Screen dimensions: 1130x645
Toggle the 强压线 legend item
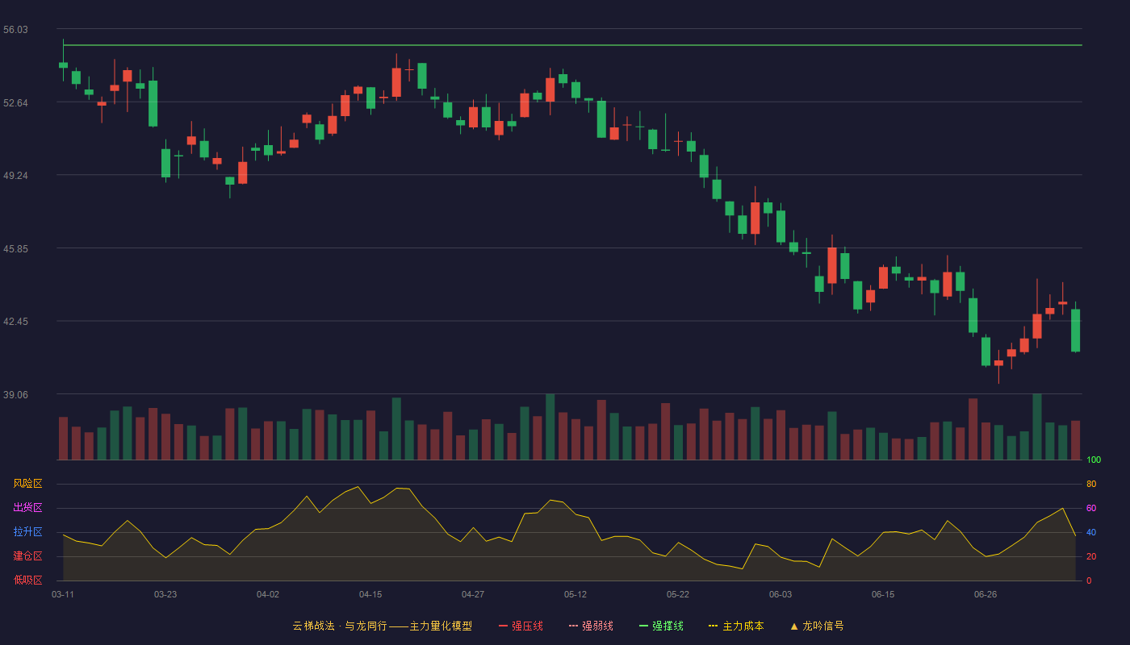coord(521,626)
